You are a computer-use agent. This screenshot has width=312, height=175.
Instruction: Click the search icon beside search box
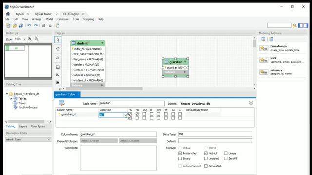coord(294,25)
